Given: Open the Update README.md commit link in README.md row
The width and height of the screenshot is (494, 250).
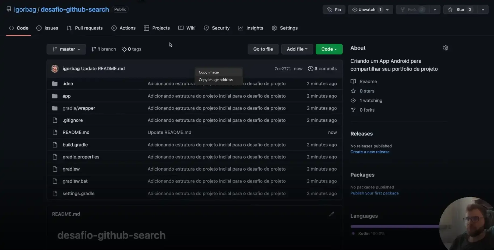Looking at the screenshot, I should (170, 132).
